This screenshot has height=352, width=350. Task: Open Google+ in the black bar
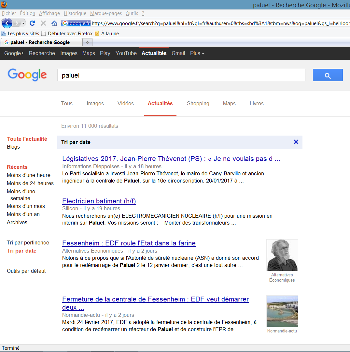tap(14, 53)
